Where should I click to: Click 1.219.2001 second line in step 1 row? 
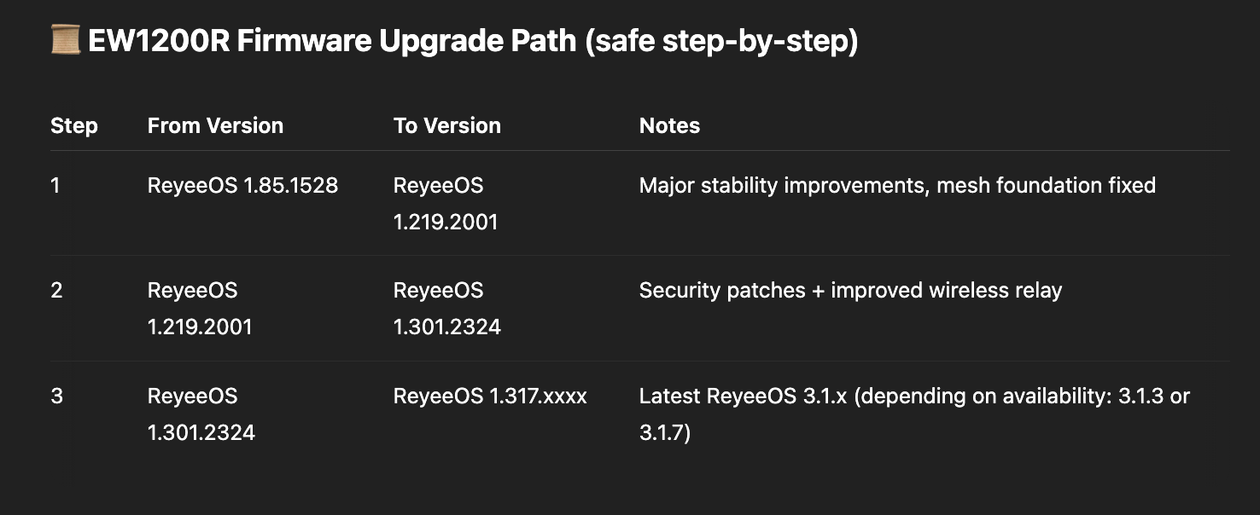446,222
